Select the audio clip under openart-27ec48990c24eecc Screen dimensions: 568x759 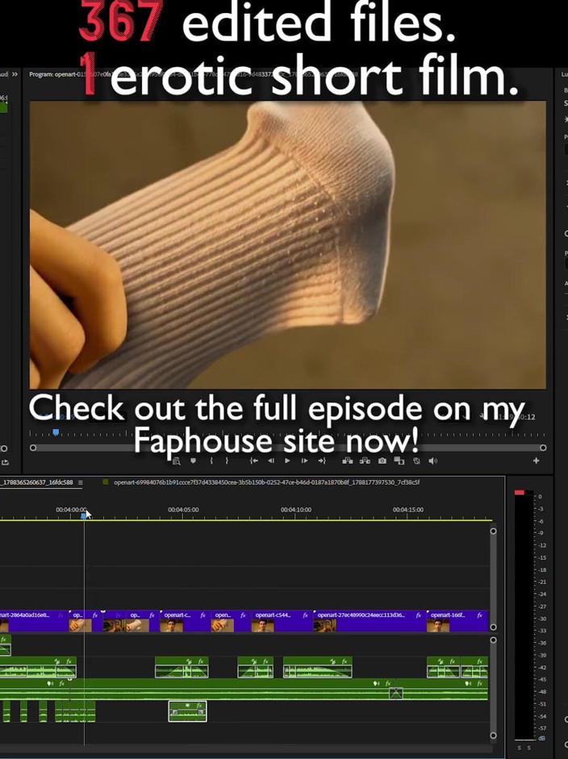coord(318,667)
